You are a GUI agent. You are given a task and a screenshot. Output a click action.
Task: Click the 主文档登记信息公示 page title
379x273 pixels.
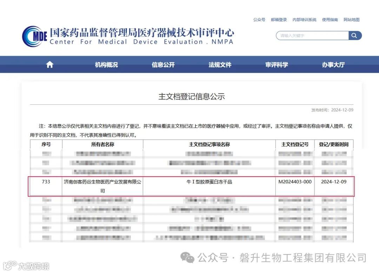(x=192, y=97)
